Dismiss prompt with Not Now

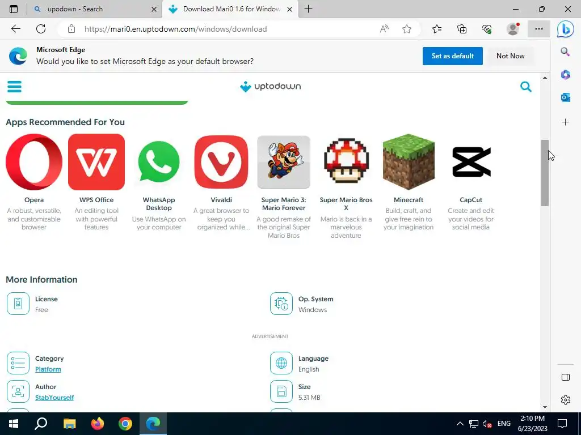510,56
